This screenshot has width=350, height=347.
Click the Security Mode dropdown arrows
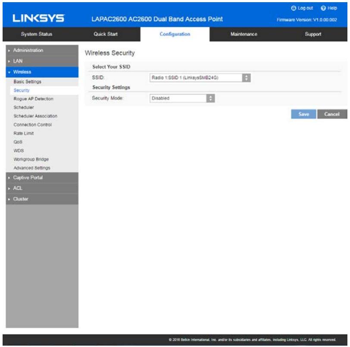(210, 98)
